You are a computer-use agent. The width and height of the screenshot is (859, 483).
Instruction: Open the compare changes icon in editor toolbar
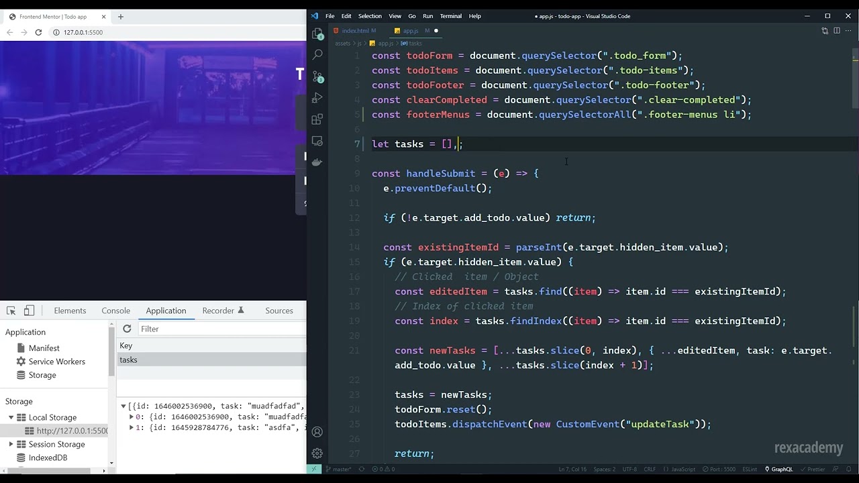825,31
